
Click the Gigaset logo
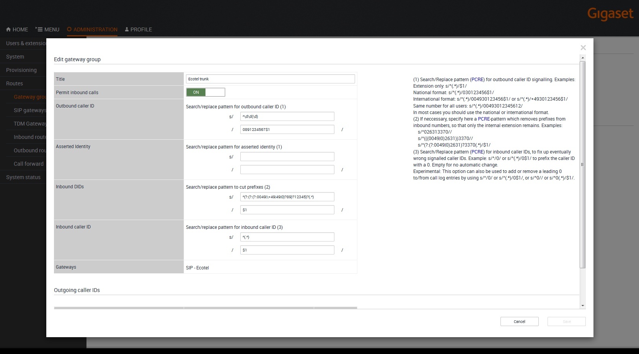[x=610, y=14]
